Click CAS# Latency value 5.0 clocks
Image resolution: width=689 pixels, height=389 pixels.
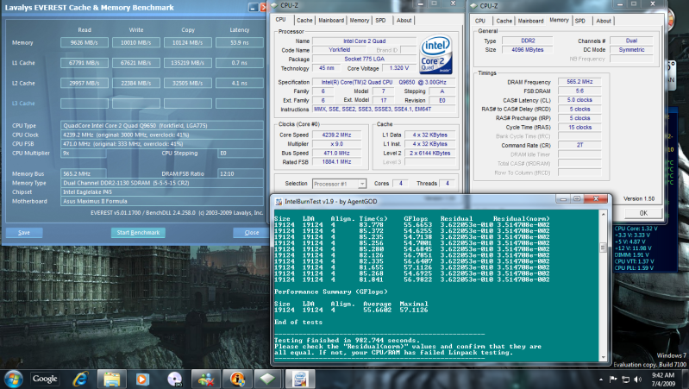click(579, 100)
